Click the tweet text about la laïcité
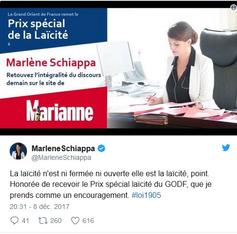The width and height of the screenshot is (237, 234). [x=111, y=184]
